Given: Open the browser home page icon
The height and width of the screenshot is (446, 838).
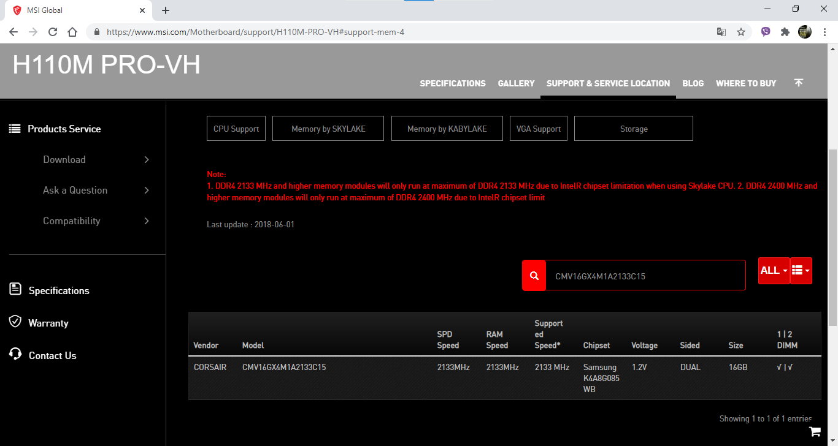Looking at the screenshot, I should point(72,32).
